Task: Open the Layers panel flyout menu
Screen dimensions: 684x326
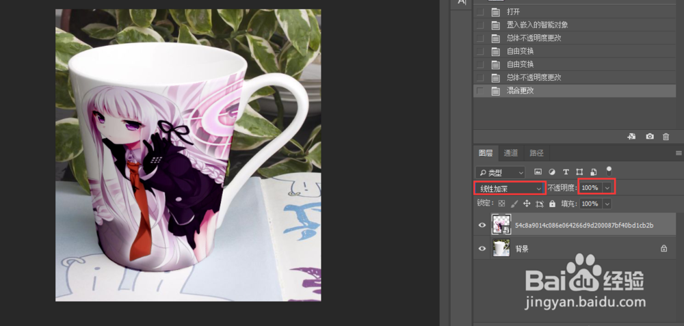Action: (679, 153)
